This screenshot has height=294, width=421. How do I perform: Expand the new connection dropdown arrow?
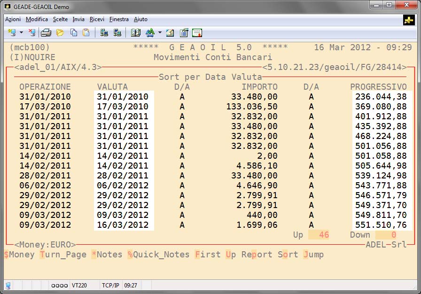[x=21, y=33]
